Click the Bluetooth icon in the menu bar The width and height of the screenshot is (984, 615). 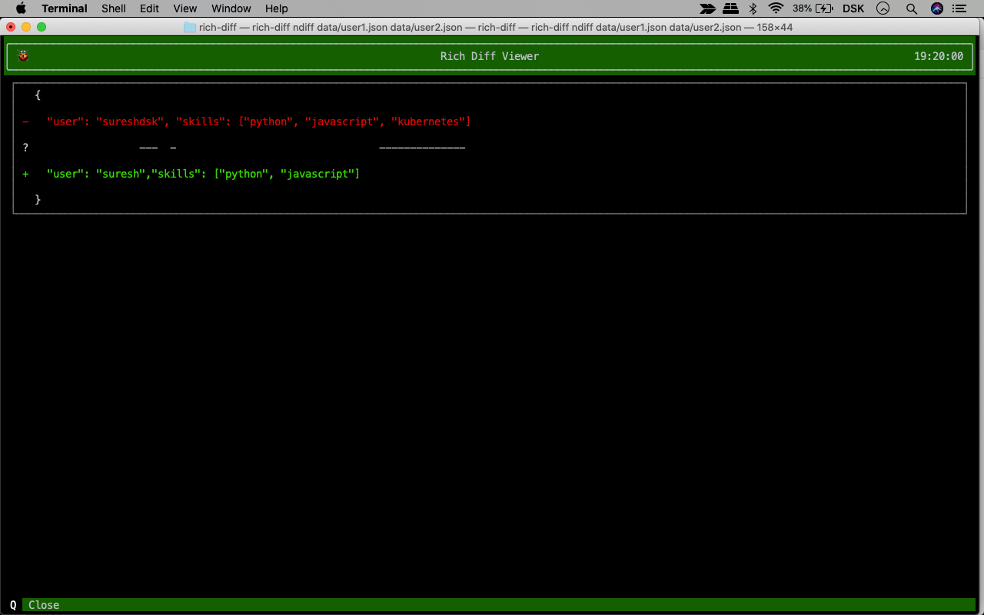click(752, 8)
